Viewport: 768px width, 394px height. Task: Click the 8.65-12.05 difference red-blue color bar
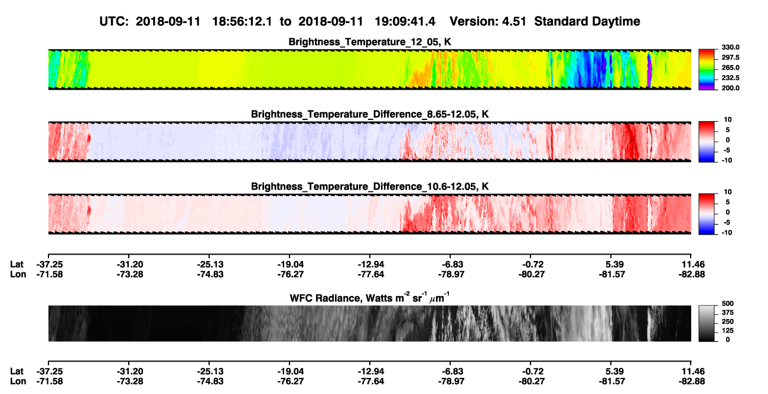[707, 141]
